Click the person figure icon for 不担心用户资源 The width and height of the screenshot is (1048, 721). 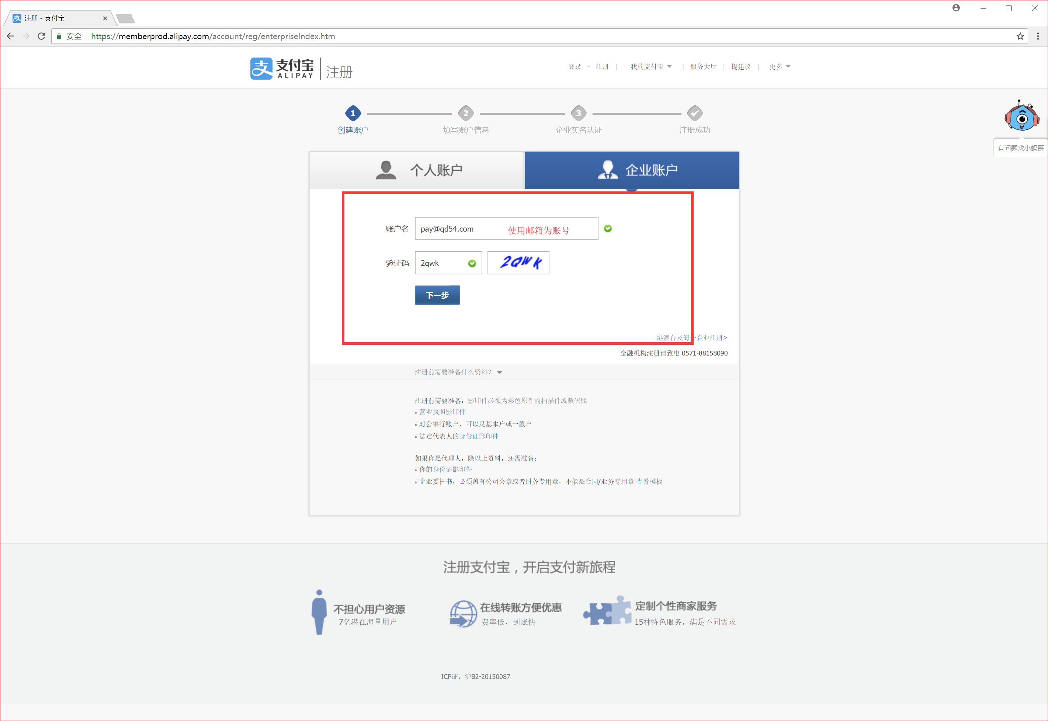[319, 612]
